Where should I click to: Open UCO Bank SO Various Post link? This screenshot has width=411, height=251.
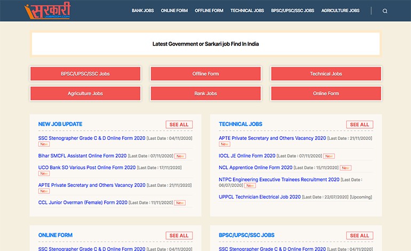tap(87, 167)
